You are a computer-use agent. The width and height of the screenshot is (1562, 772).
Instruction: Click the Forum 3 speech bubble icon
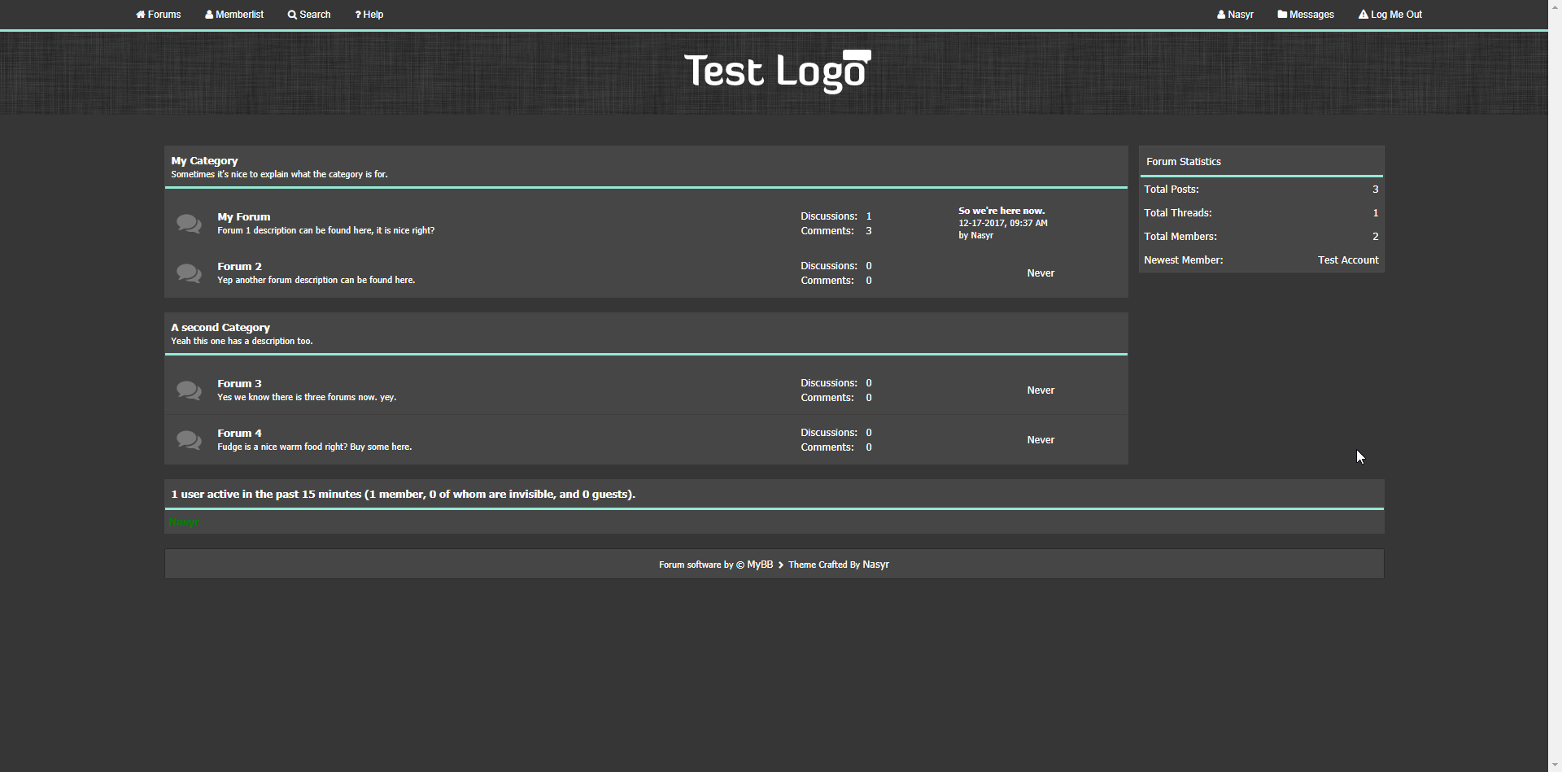coord(189,390)
